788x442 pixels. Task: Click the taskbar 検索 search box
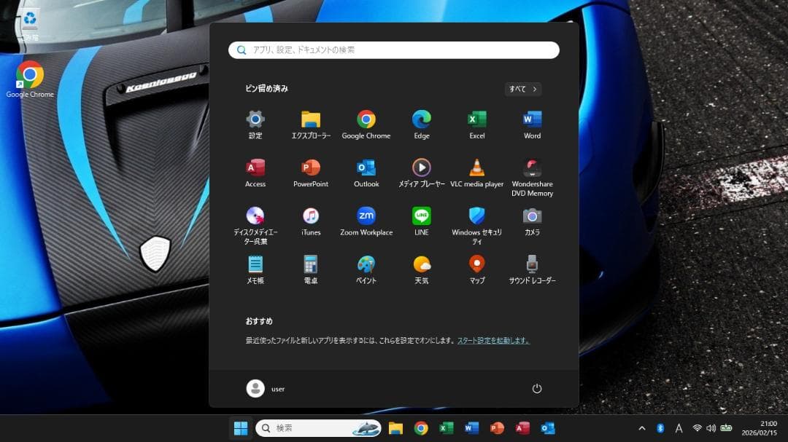tap(318, 428)
